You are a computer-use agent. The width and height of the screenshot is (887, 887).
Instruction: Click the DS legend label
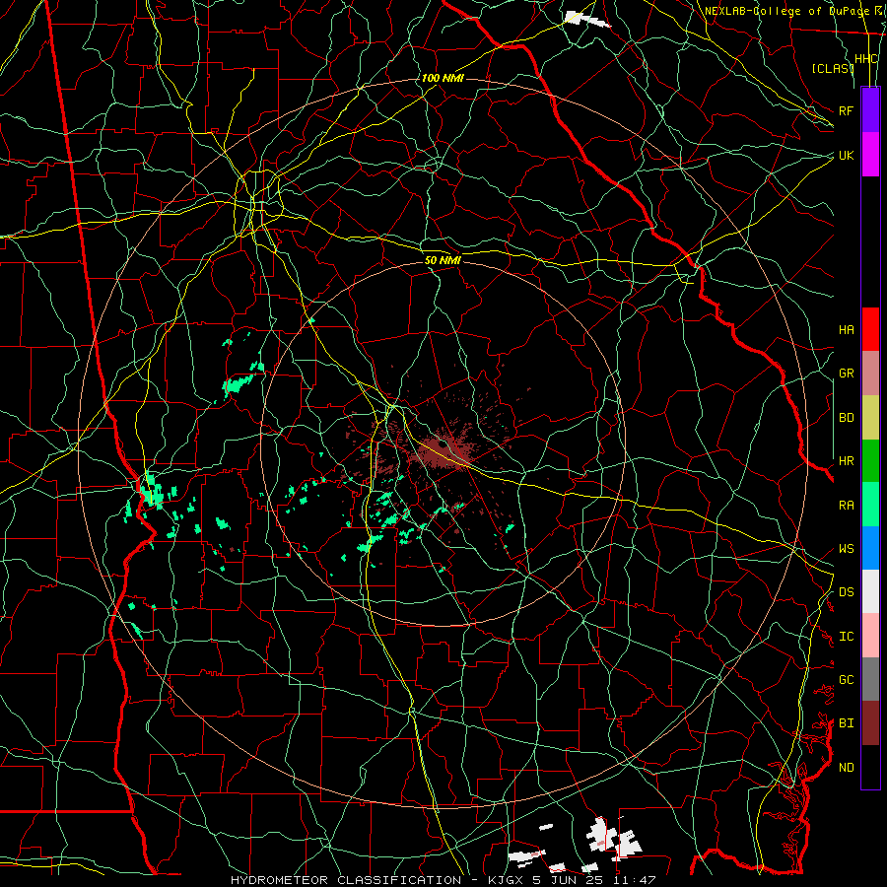[x=847, y=592]
